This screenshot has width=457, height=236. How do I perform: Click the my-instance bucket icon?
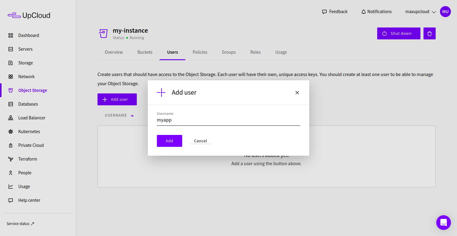103,34
